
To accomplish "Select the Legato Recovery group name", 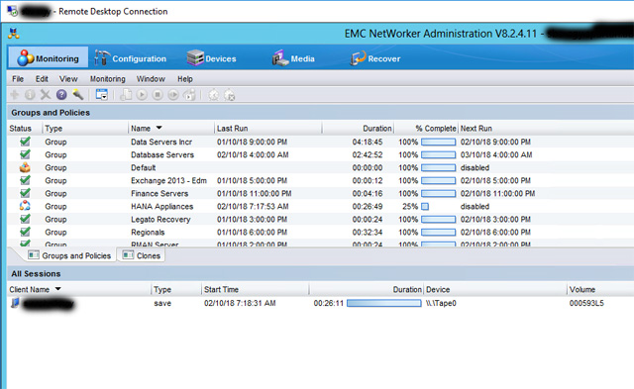I will (x=160, y=220).
